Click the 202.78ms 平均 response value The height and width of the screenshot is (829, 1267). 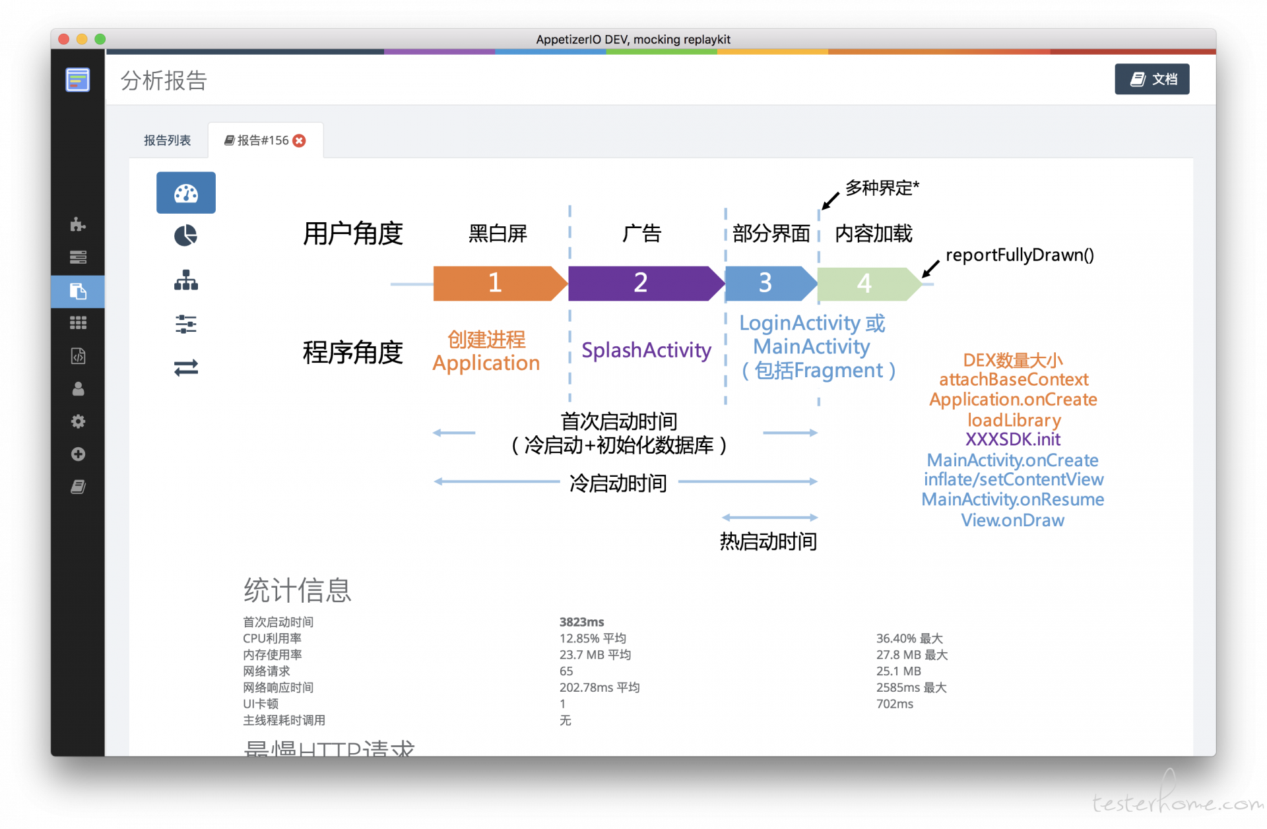point(599,688)
